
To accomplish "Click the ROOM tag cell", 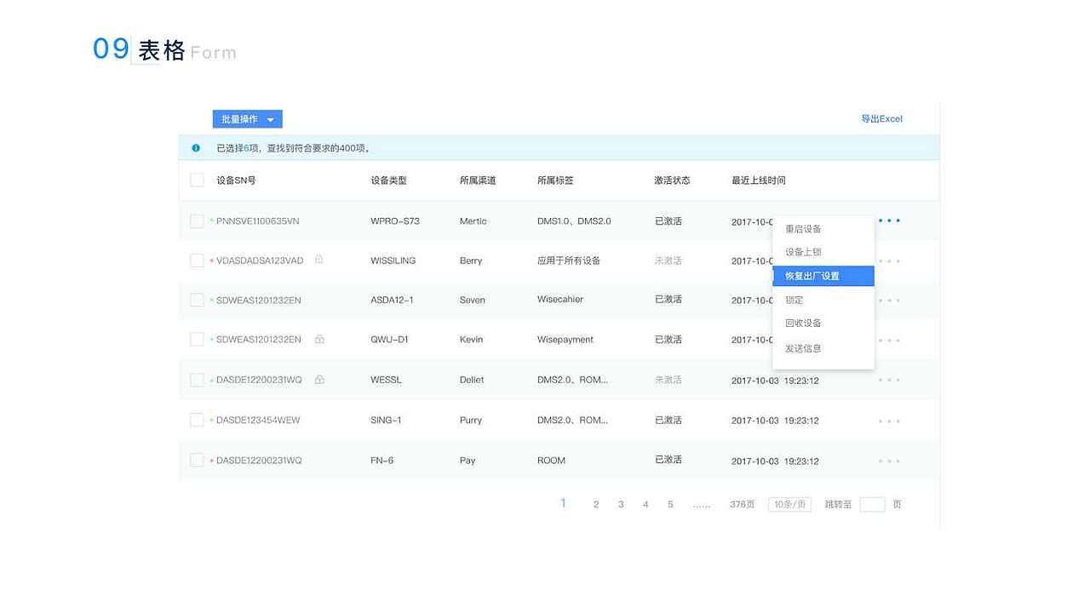I will (x=551, y=461).
